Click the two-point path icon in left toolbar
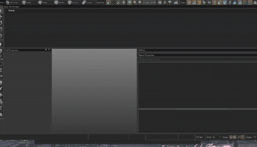The height and width of the screenshot is (147, 257). click(x=1, y=58)
